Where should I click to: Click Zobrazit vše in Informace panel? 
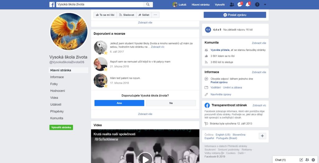(x=259, y=72)
